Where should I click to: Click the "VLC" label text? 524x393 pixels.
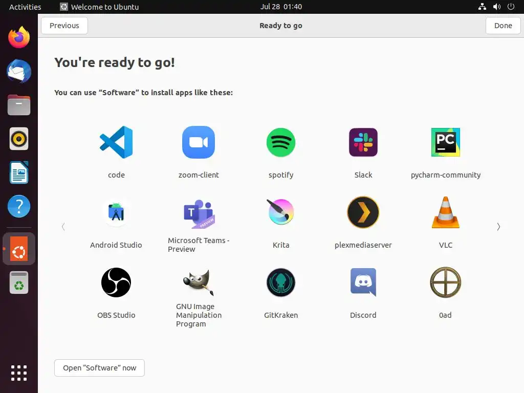click(446, 245)
